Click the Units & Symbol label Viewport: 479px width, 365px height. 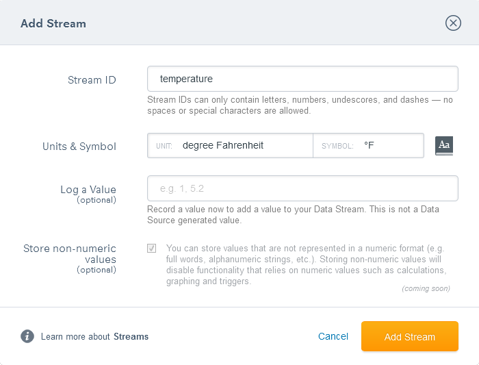(x=79, y=146)
